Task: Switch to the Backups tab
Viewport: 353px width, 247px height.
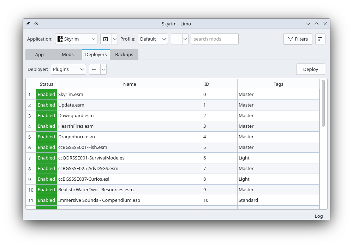Action: pyautogui.click(x=124, y=55)
